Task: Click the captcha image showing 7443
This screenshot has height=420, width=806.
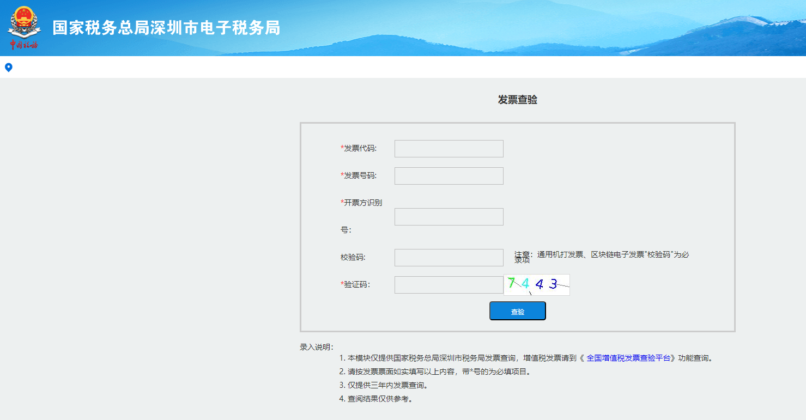Action: click(x=536, y=284)
